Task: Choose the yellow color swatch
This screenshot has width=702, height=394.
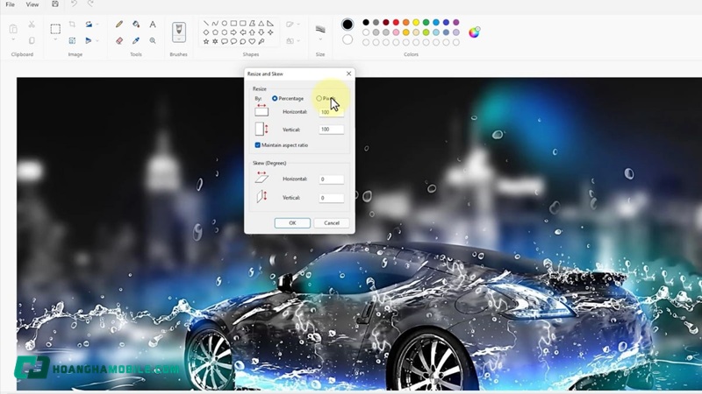Action: click(416, 23)
